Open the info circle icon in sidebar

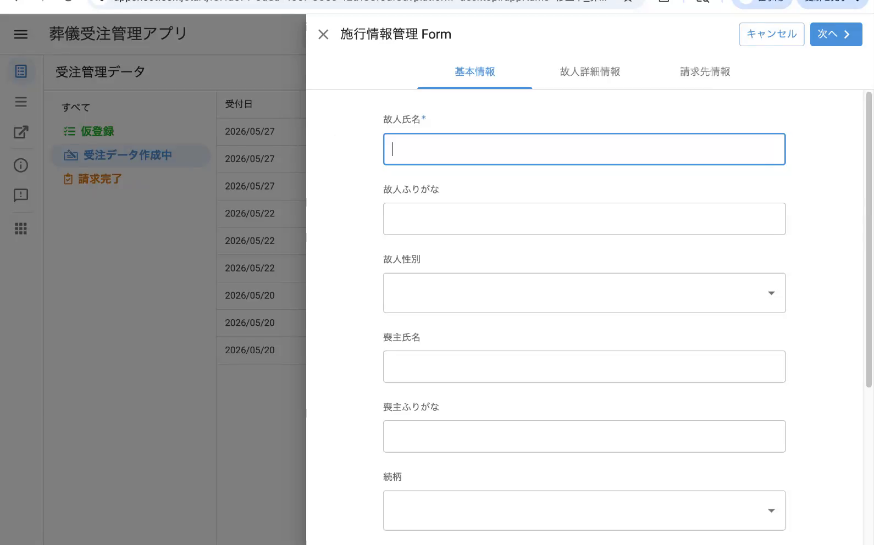click(x=21, y=165)
